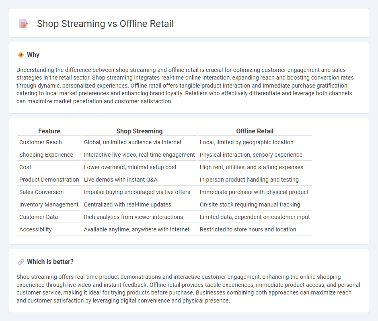Viewport: 378px width, 321px height.
Task: Click cell Live demos with instant Q&A
Action: click(140, 180)
